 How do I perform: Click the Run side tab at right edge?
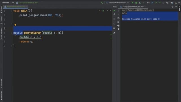(179, 9)
